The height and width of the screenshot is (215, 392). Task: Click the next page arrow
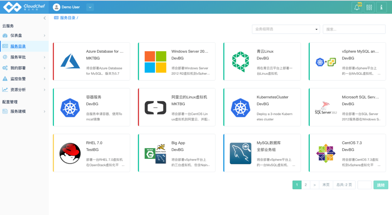(314, 185)
